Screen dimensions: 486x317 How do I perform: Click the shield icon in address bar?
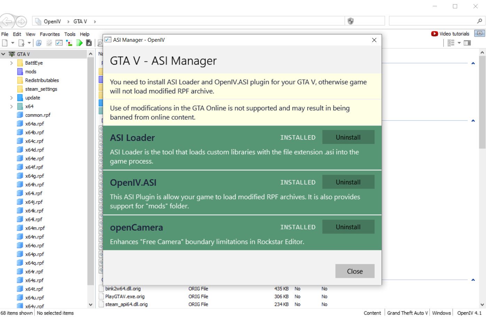click(x=351, y=21)
